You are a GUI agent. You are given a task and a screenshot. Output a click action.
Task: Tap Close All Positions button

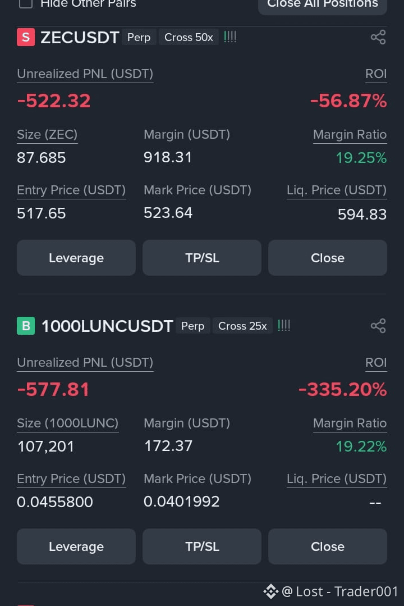[x=323, y=4]
